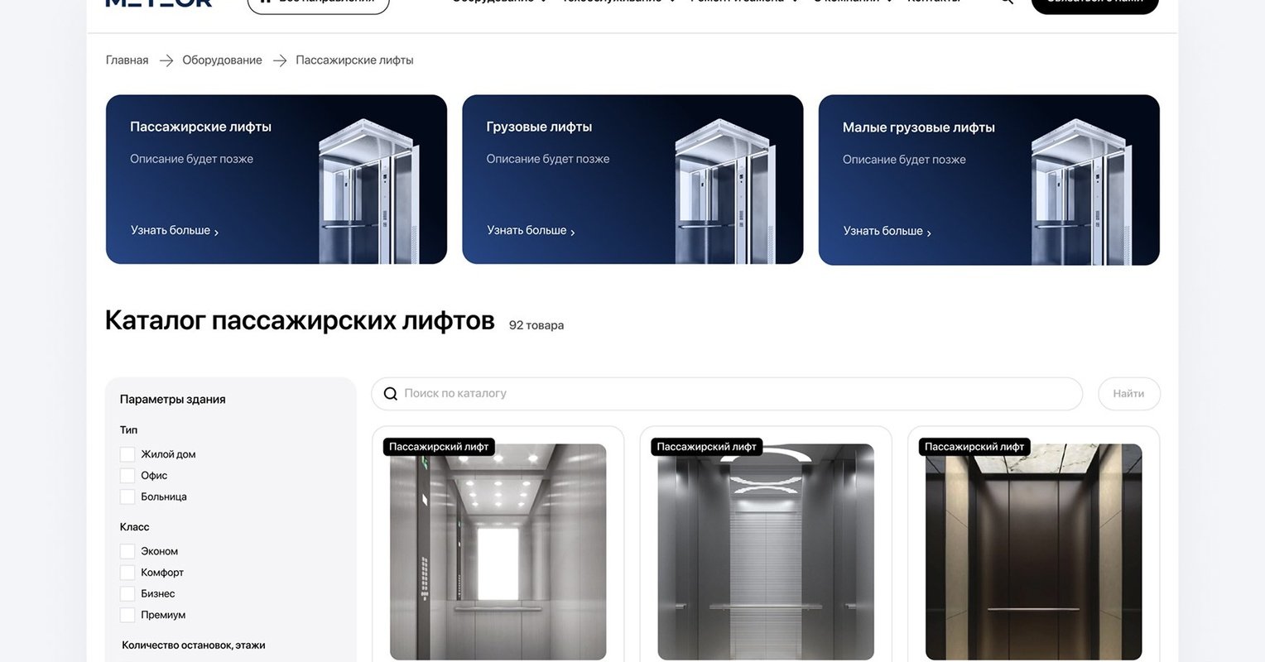This screenshot has height=662, width=1265.
Task: Click Узнать больше on the Пассажирские лифты card
Action: pos(175,231)
